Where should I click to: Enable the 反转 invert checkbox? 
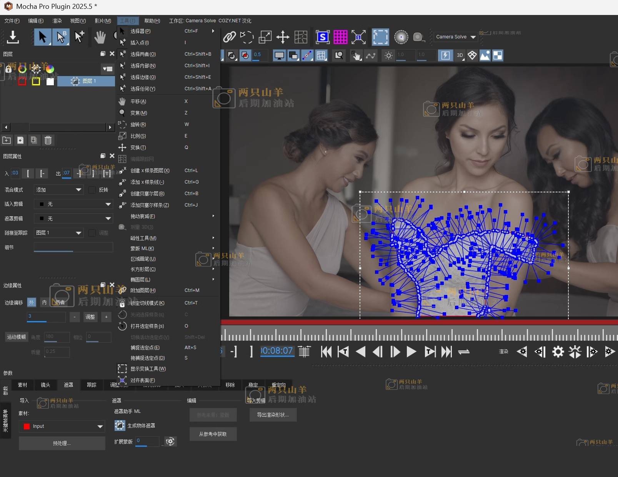pos(92,190)
